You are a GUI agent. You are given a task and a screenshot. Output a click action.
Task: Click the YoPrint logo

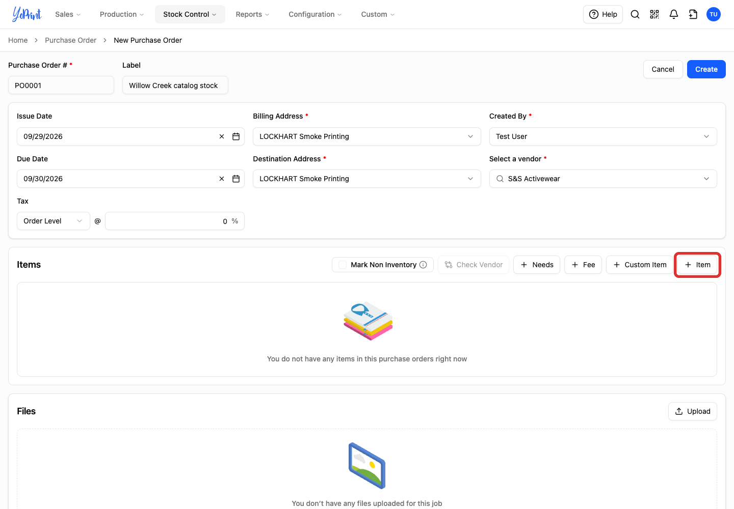[27, 14]
